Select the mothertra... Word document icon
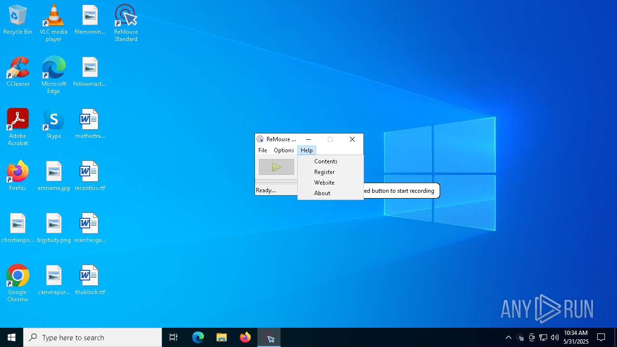This screenshot has height=347, width=617. (90, 124)
